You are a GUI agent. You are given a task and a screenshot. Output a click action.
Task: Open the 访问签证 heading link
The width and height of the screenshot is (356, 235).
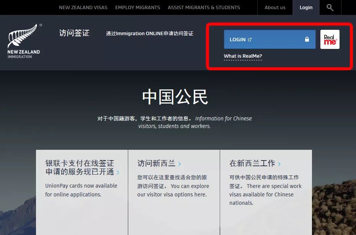coord(74,33)
